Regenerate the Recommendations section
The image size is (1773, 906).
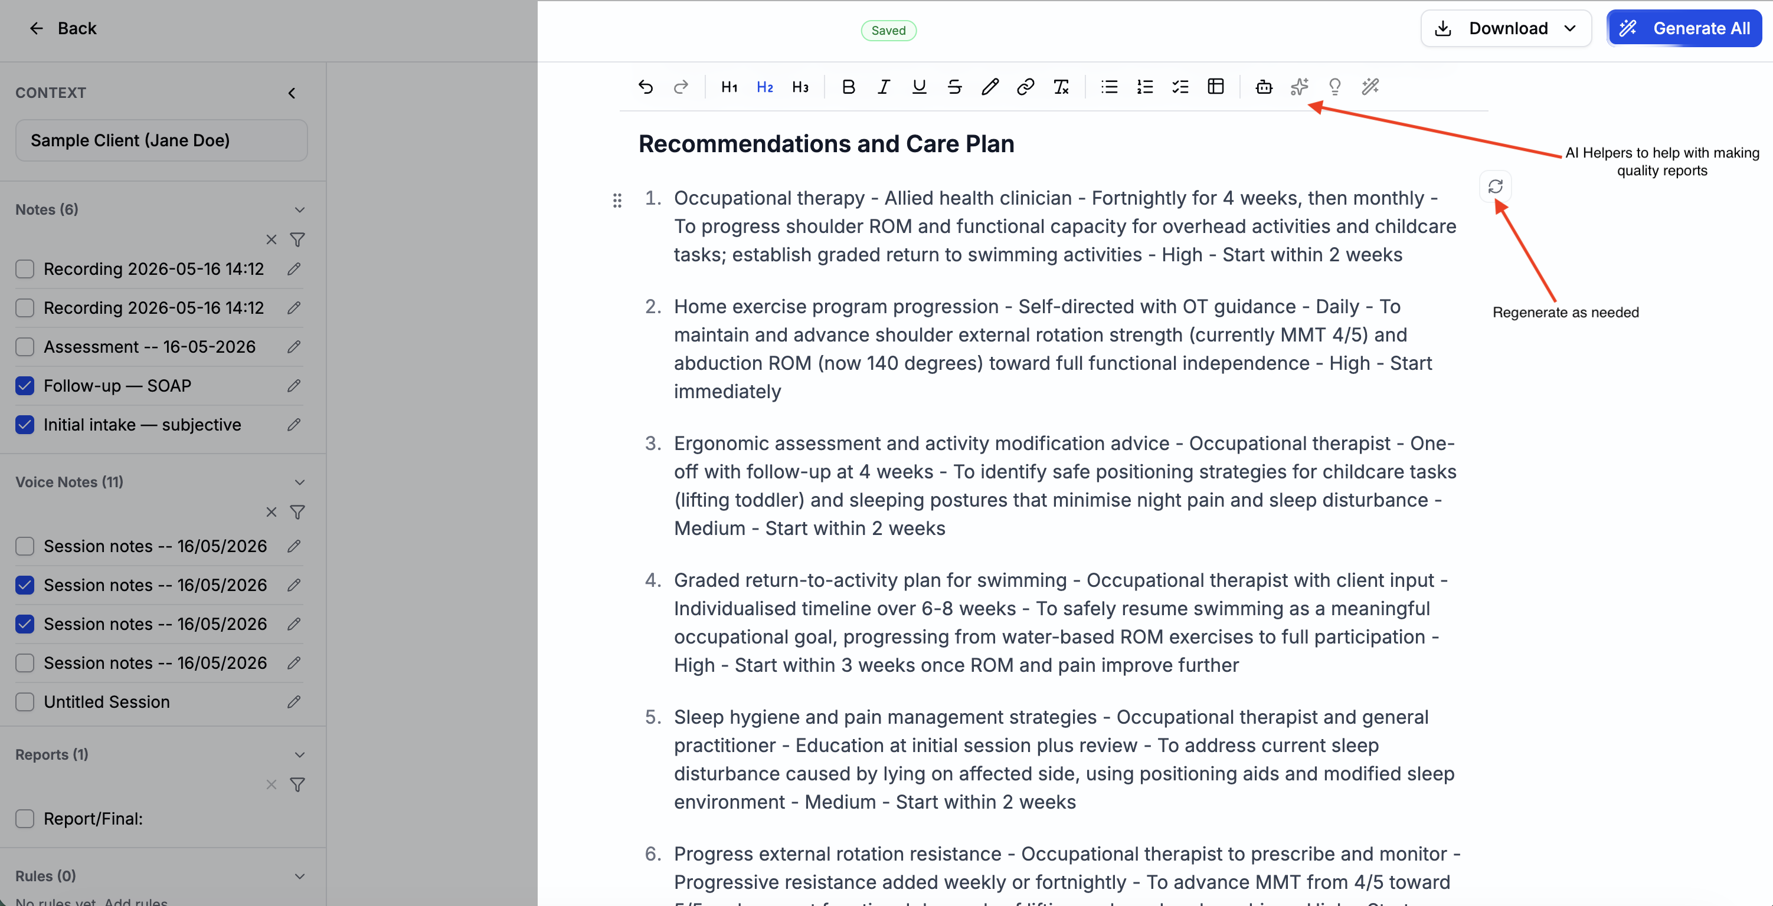[1495, 186]
